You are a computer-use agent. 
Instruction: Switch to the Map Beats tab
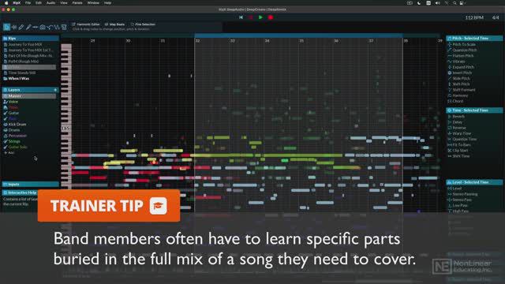click(x=114, y=24)
